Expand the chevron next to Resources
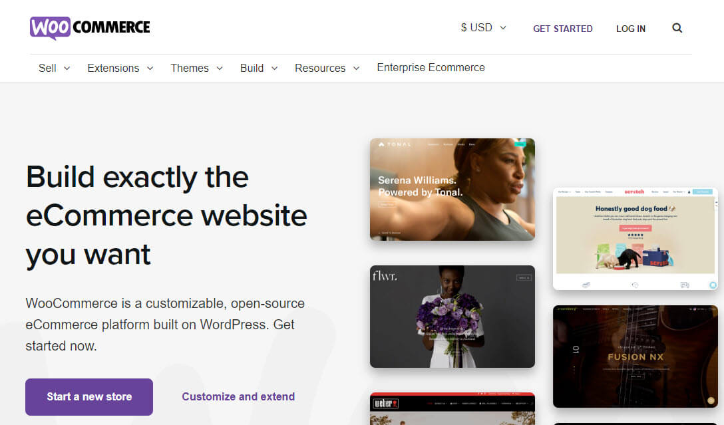Viewport: 724px width, 425px height. 357,69
